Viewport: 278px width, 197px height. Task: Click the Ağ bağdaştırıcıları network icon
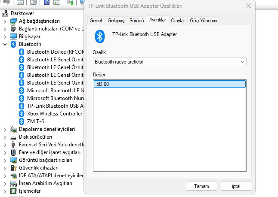point(13,21)
